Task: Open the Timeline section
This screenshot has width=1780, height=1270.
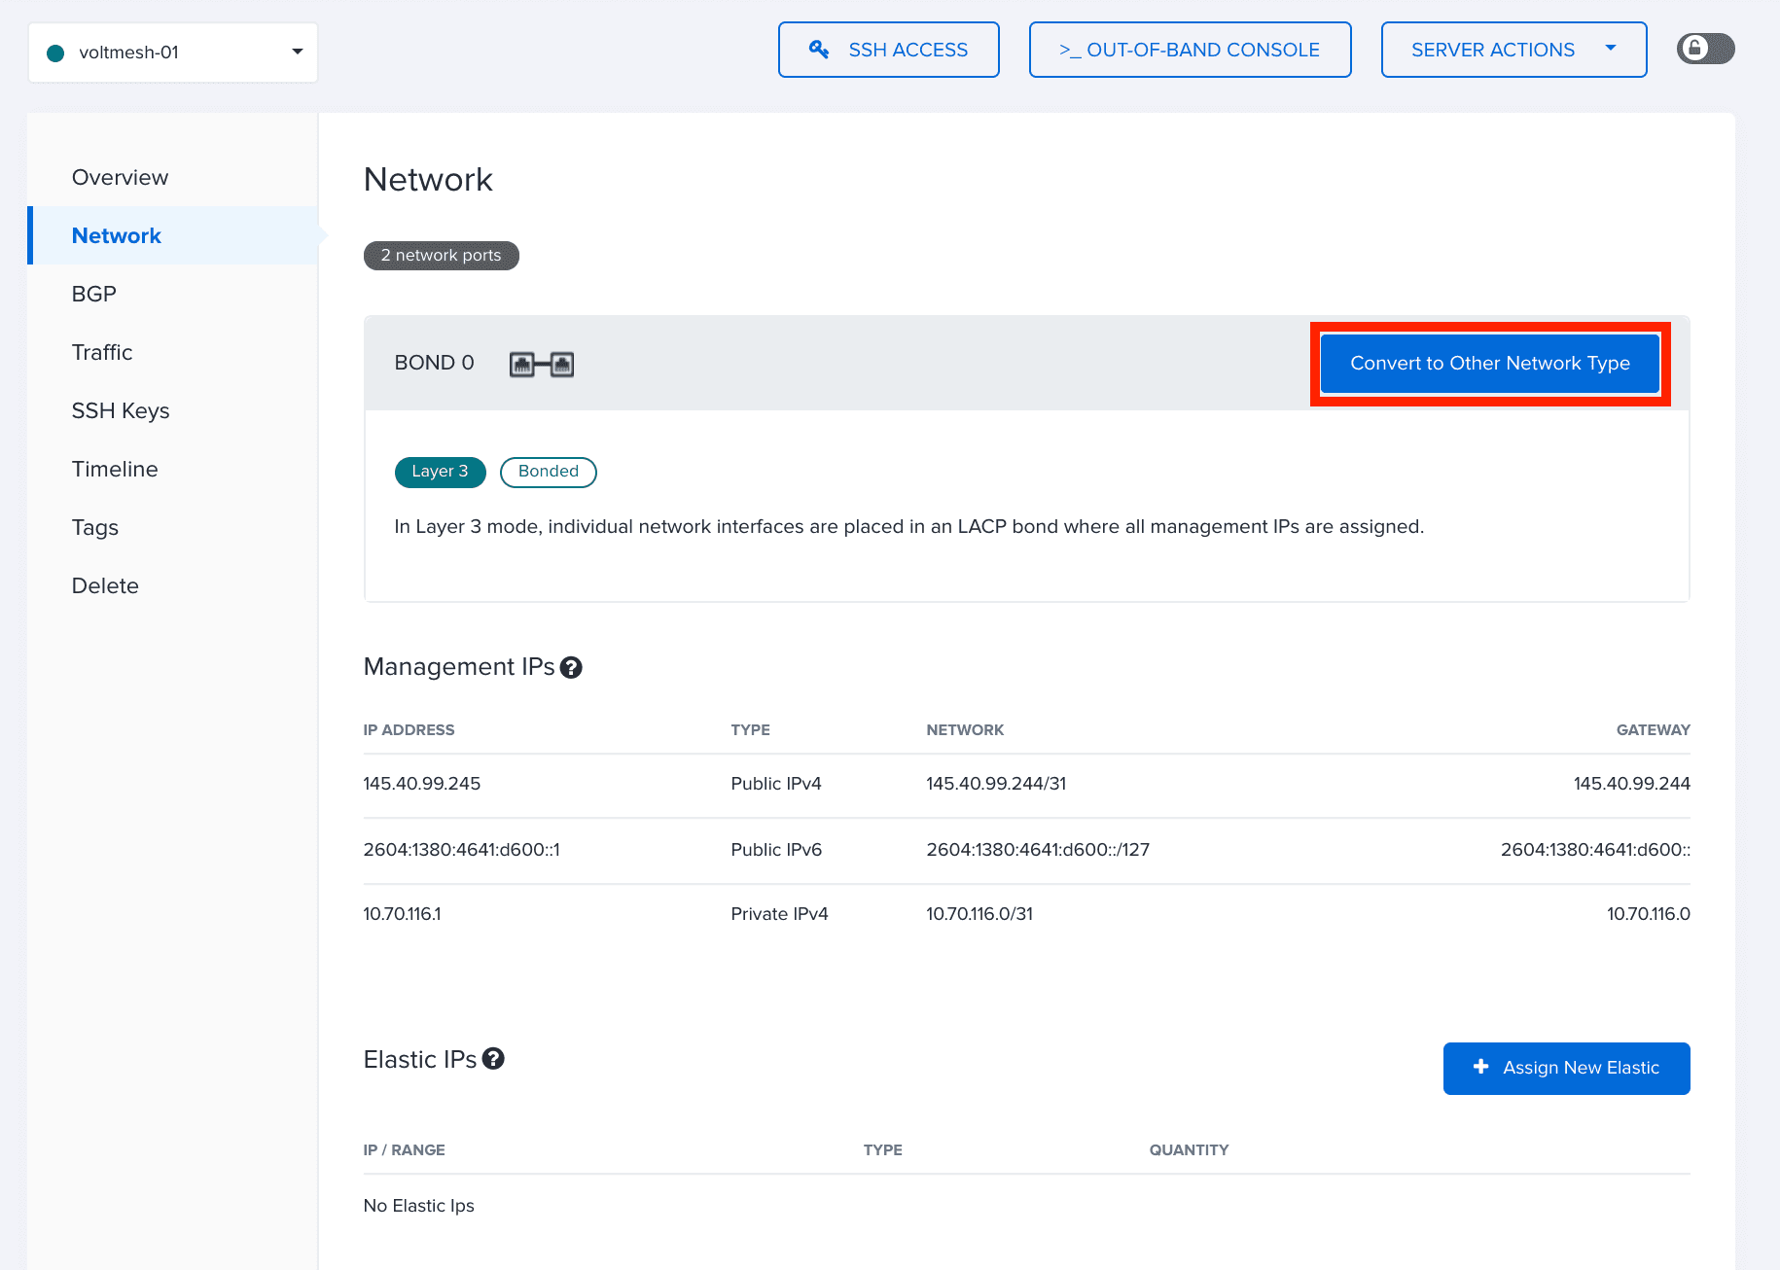Action: (x=115, y=469)
